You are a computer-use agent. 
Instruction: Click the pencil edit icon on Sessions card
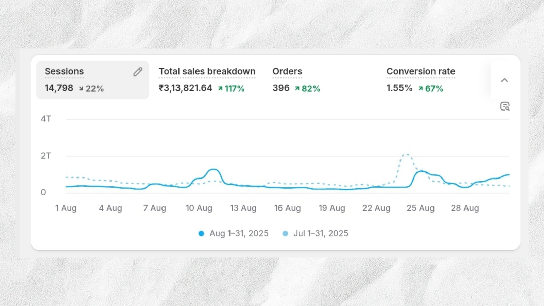(138, 72)
